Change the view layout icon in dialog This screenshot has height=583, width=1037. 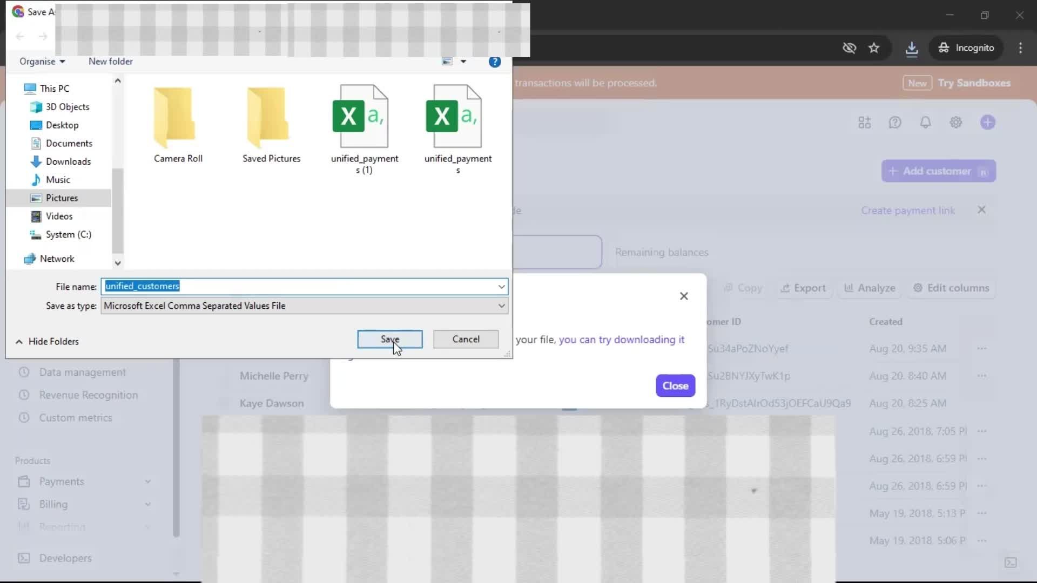[x=447, y=62]
